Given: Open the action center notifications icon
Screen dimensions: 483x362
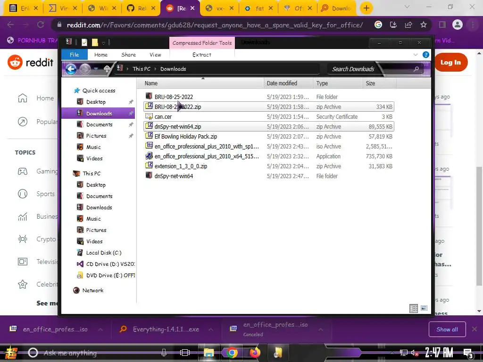Looking at the screenshot, I should (x=468, y=353).
